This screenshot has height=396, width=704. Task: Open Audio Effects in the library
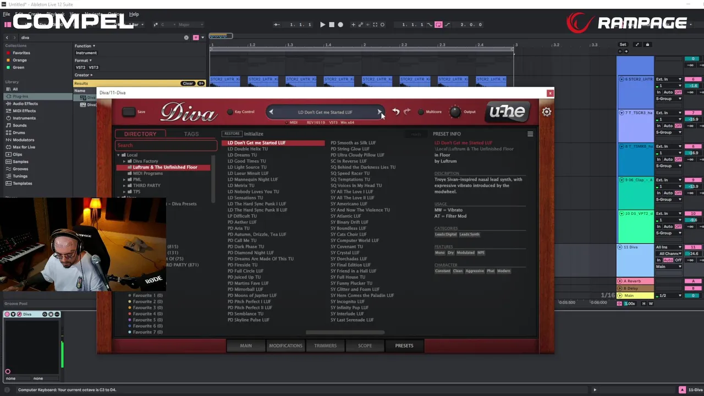[25, 103]
